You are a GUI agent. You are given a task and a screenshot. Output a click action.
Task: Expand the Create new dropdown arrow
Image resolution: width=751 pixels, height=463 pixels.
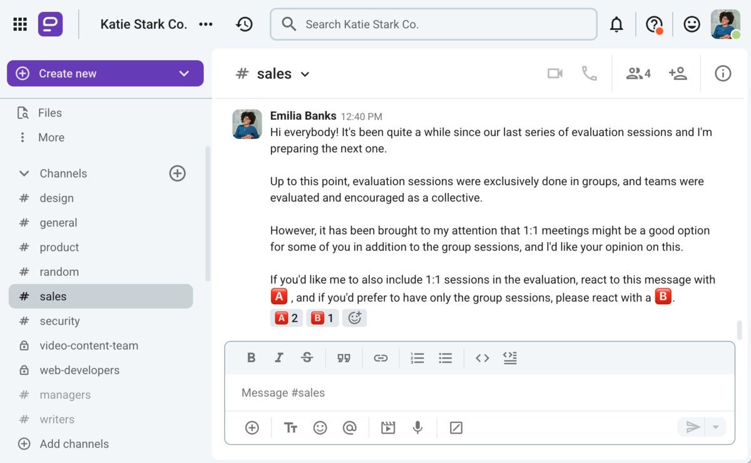[184, 73]
